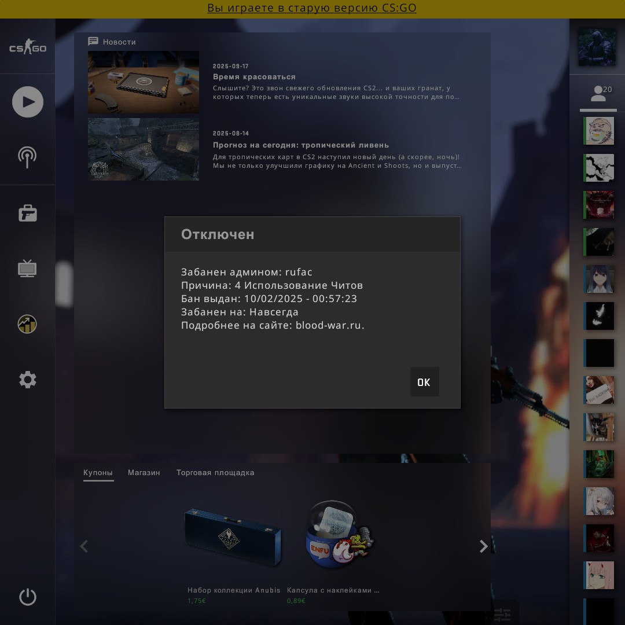The height and width of the screenshot is (625, 625).
Task: Open the Время красоваться news article
Action: (x=254, y=77)
